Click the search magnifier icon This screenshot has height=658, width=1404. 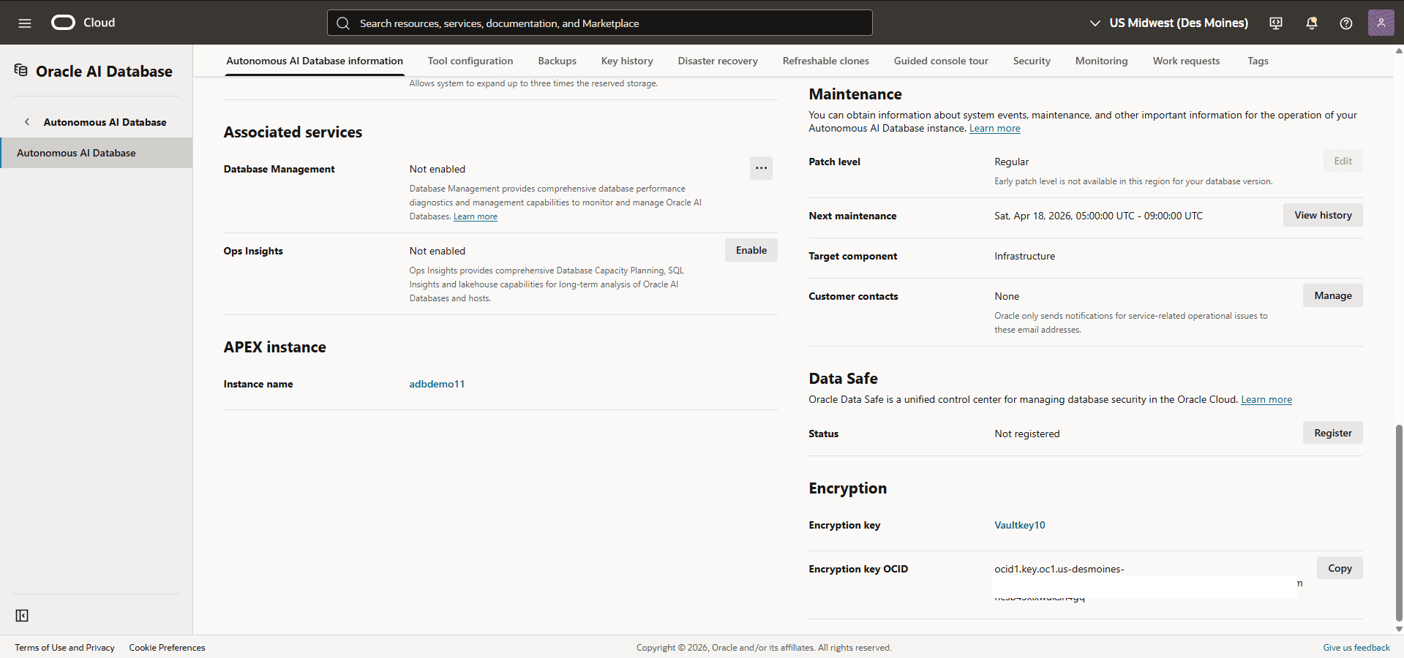coord(343,23)
